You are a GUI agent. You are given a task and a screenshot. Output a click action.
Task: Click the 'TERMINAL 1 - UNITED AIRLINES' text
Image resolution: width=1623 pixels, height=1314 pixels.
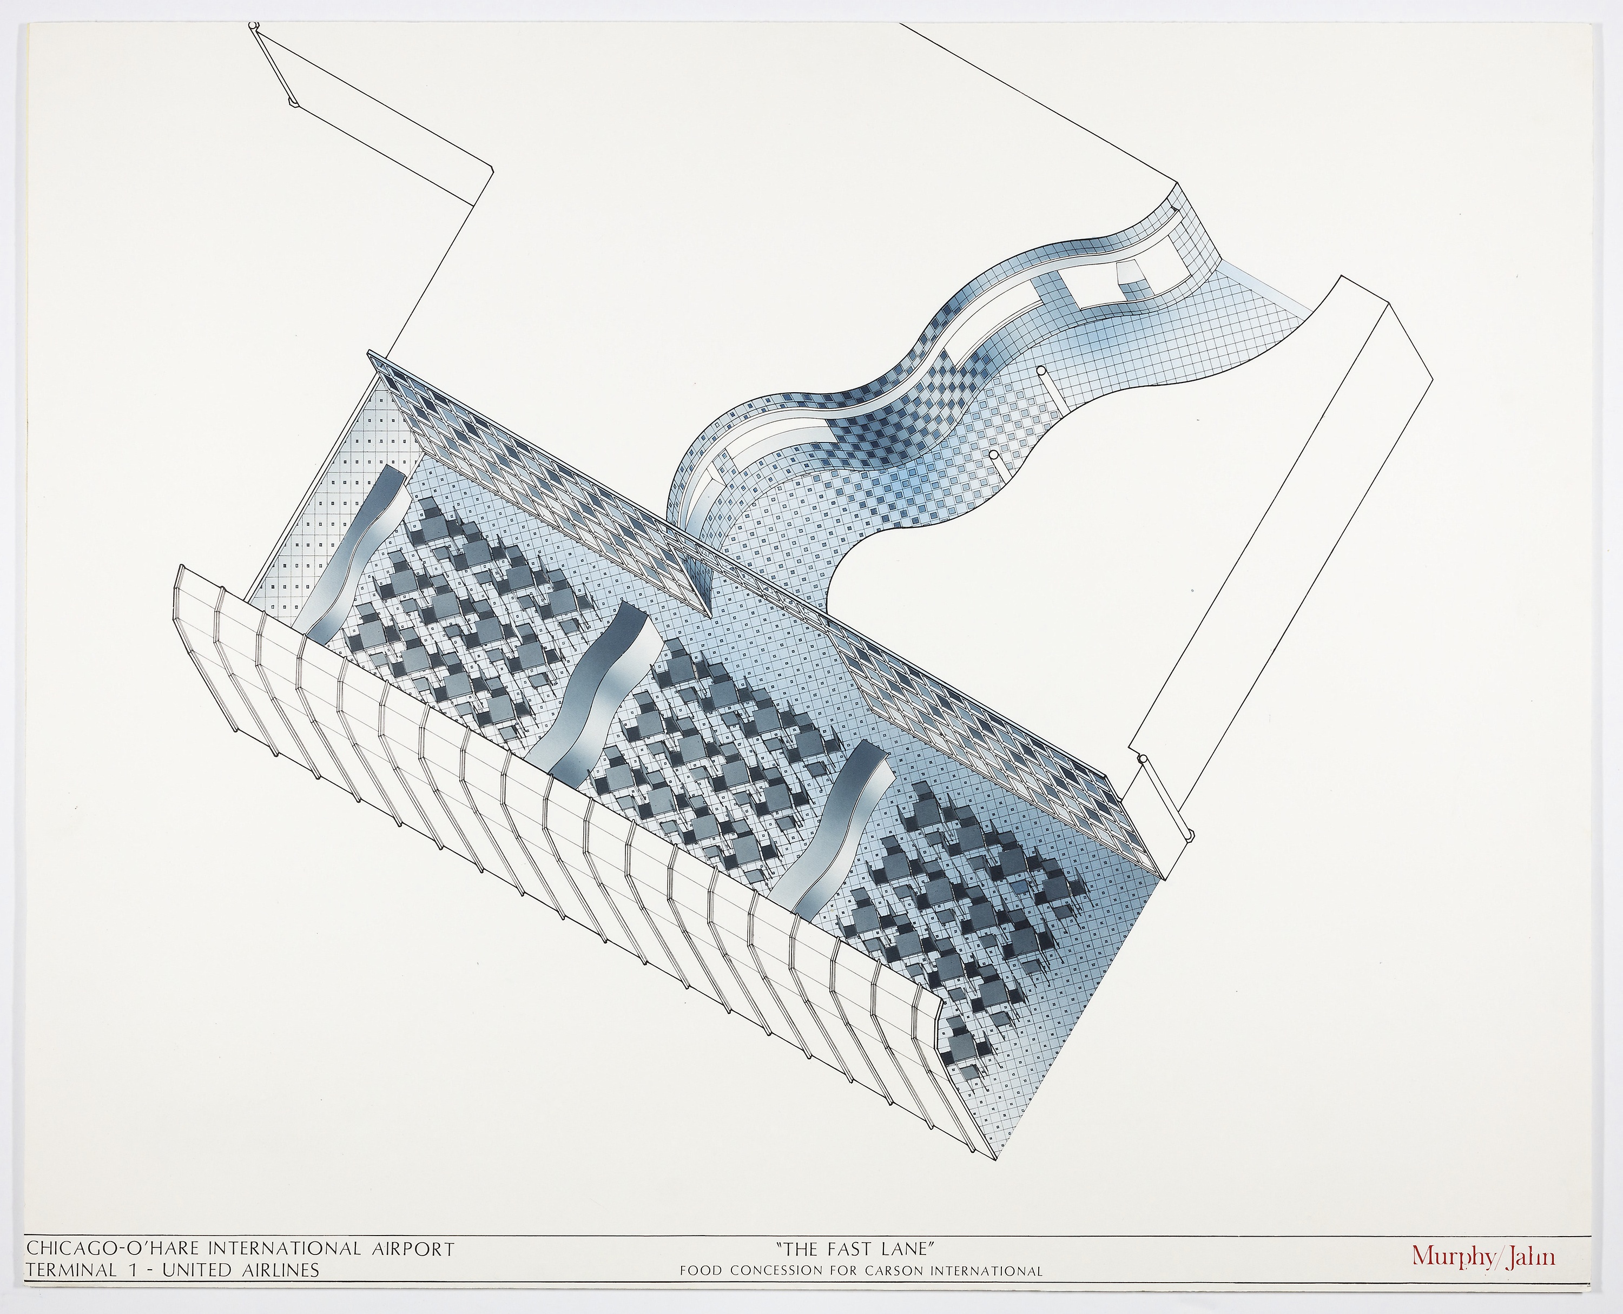pyautogui.click(x=173, y=1270)
